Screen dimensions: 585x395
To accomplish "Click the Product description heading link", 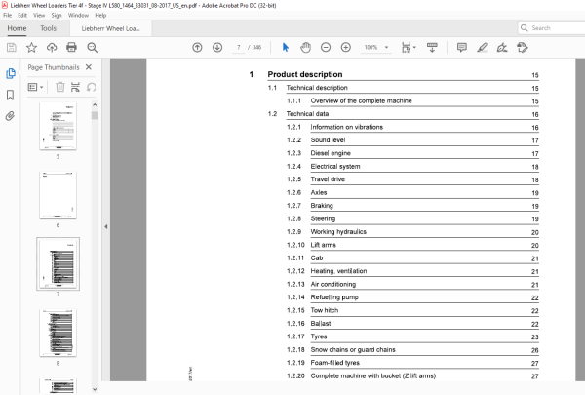I will tap(305, 74).
